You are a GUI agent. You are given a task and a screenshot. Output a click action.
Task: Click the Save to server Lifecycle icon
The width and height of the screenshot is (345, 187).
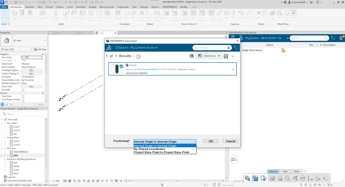point(248,178)
